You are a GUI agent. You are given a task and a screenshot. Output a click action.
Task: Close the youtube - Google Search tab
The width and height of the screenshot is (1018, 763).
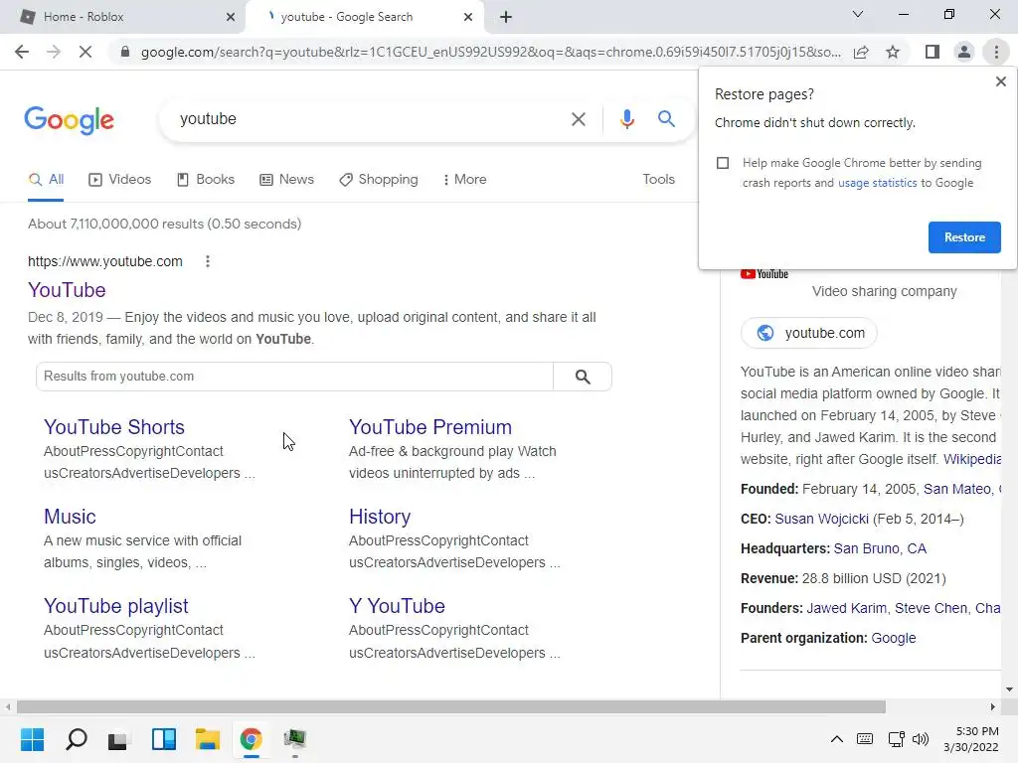(468, 17)
